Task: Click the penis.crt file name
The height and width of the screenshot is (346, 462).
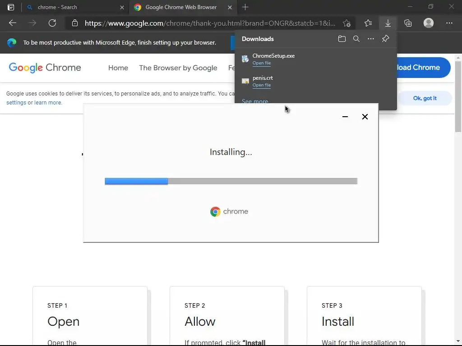Action: tap(263, 78)
